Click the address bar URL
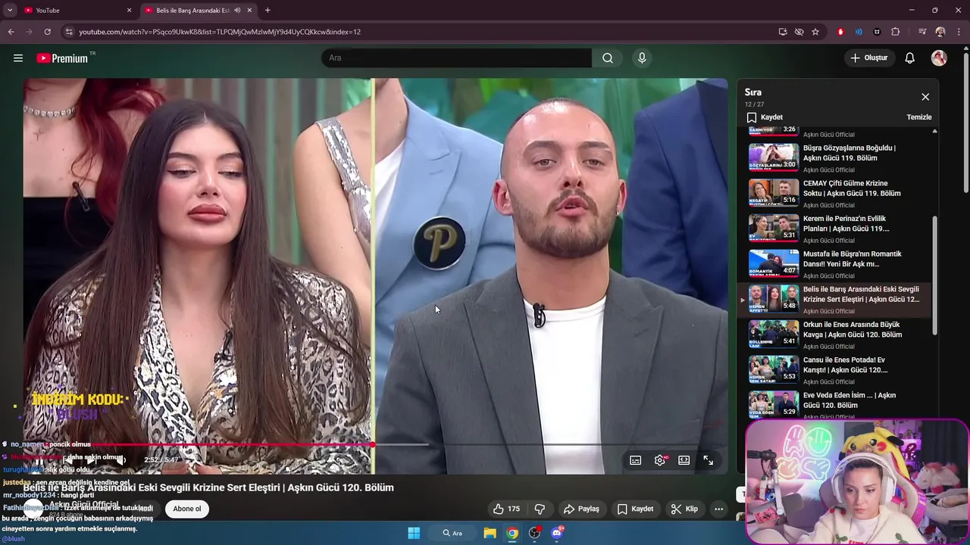 click(x=220, y=32)
